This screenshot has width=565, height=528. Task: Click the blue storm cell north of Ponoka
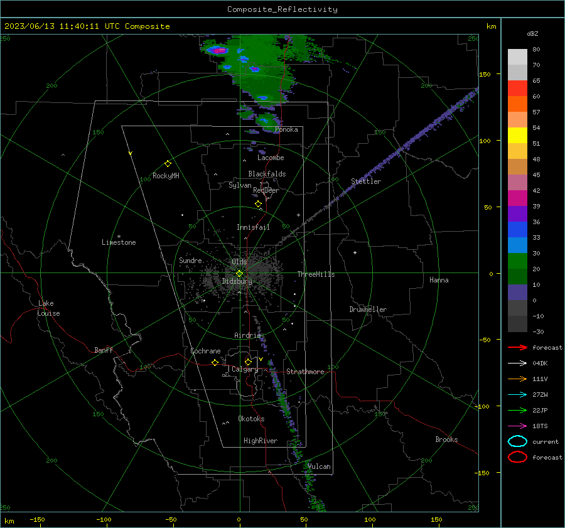262,98
